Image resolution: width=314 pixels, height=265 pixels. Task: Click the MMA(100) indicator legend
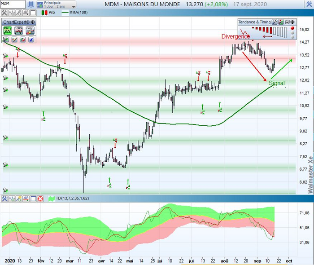pos(75,13)
